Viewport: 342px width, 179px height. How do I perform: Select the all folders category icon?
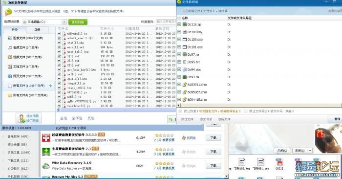pyautogui.click(x=10, y=95)
